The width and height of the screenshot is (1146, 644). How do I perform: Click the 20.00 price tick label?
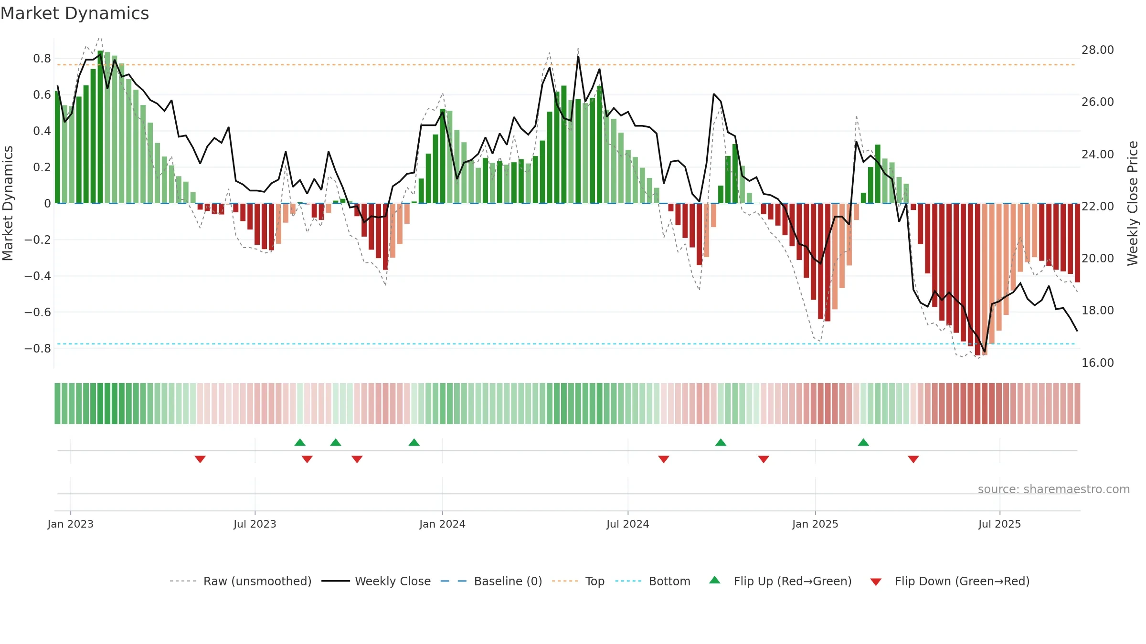pyautogui.click(x=1098, y=259)
